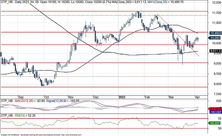Click the 11,500 price axis label

(217, 13)
